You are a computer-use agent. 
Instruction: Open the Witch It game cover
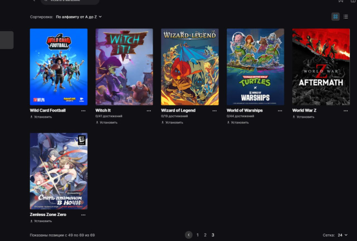click(x=124, y=66)
